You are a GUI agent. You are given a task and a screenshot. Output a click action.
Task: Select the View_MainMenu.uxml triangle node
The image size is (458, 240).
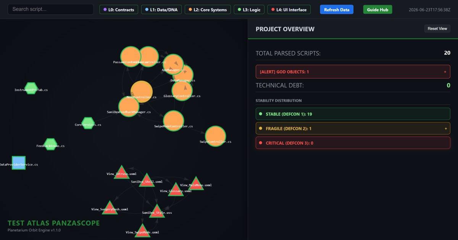(196, 183)
